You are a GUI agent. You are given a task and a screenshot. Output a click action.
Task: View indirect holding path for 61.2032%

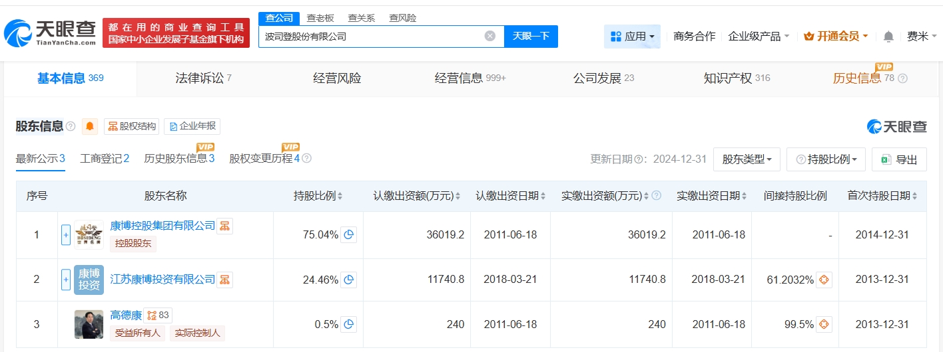(824, 280)
